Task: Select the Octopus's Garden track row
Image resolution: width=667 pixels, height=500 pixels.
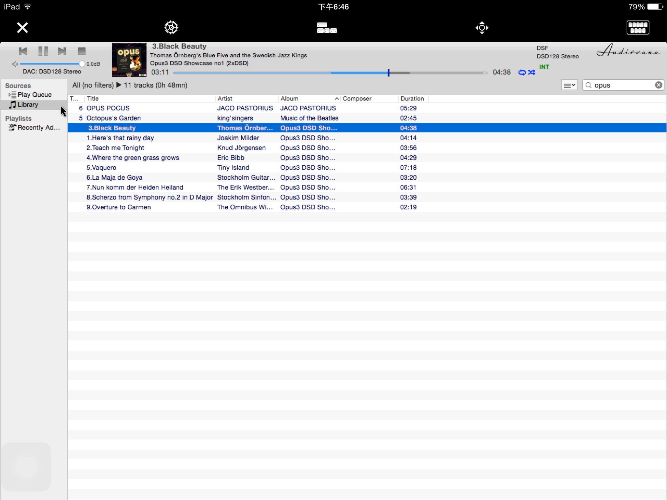Action: click(x=367, y=118)
